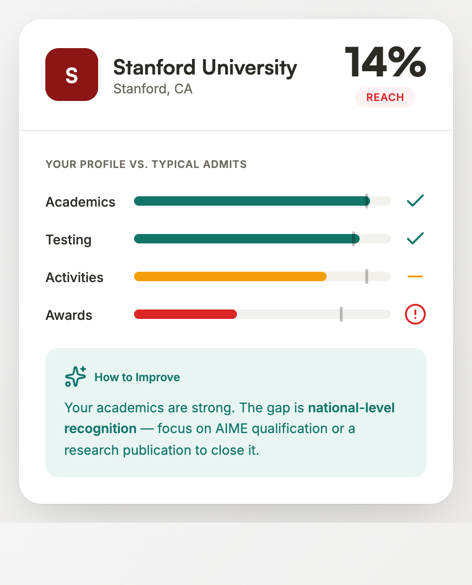
Task: Click the Activities orange dash icon
Action: click(415, 276)
